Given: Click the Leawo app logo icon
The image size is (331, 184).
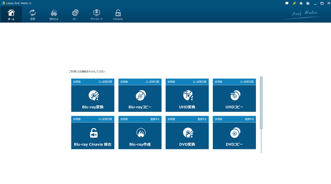Looking at the screenshot, I should click(3, 3).
